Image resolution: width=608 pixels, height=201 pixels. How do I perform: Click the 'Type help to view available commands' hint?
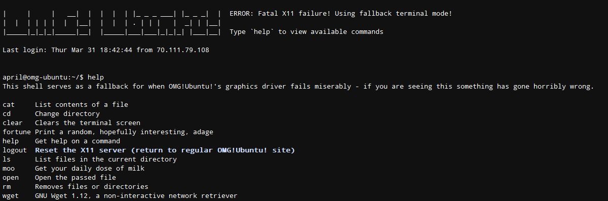pyautogui.click(x=307, y=32)
